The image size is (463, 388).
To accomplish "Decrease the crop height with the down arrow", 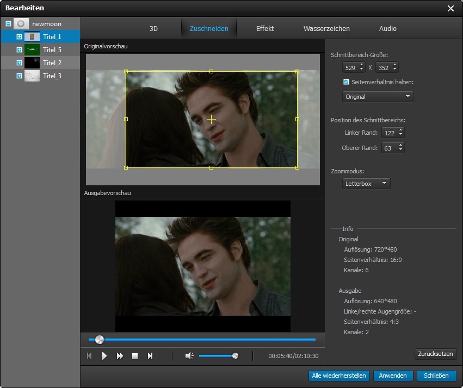I will 395,70.
